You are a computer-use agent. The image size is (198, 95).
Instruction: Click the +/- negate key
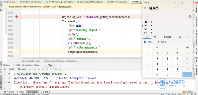(x=157, y=75)
